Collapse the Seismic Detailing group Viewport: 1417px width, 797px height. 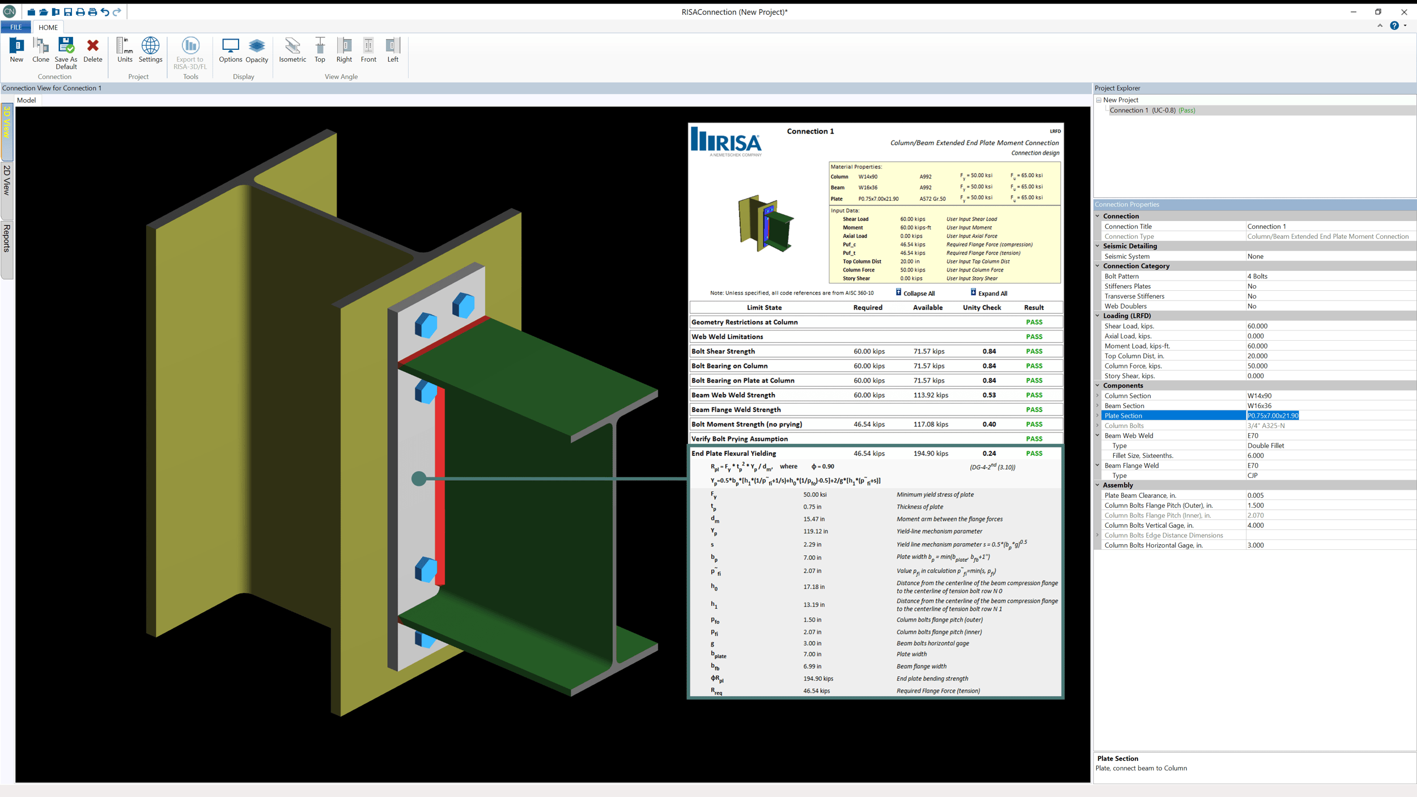pos(1097,246)
